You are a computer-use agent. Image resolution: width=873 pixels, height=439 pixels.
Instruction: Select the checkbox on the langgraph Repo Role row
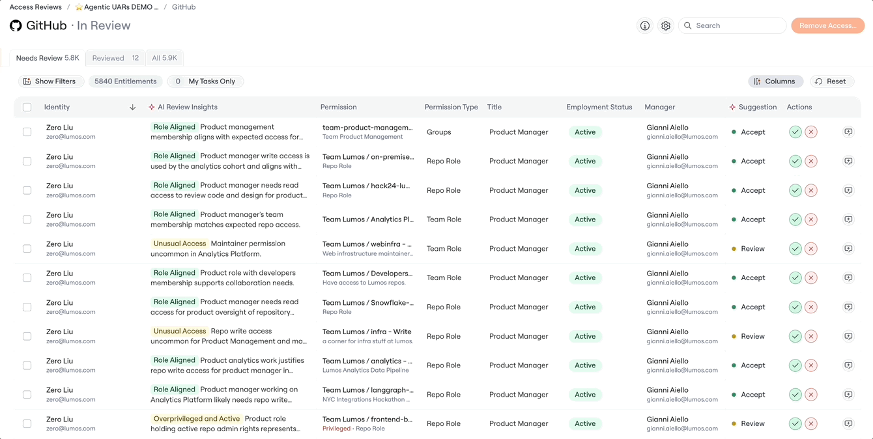click(x=27, y=395)
